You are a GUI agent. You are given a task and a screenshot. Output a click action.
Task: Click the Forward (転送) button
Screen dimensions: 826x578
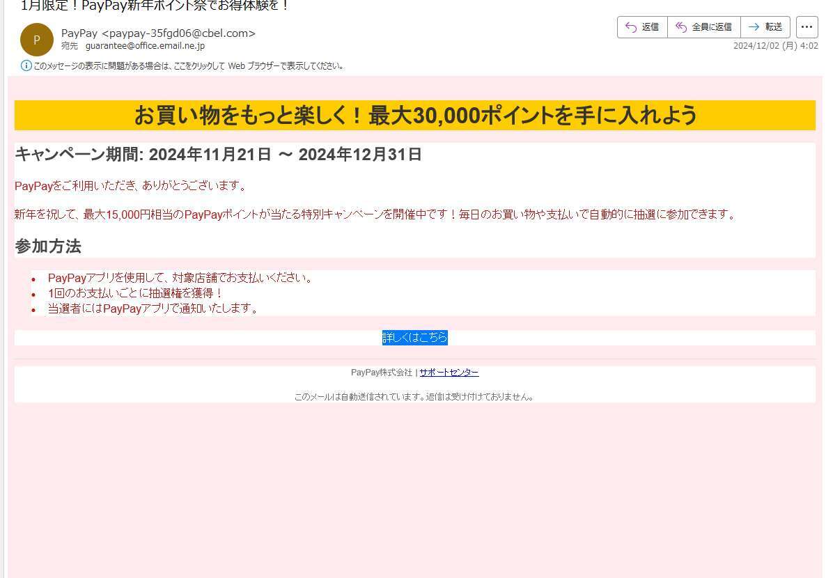tap(765, 27)
